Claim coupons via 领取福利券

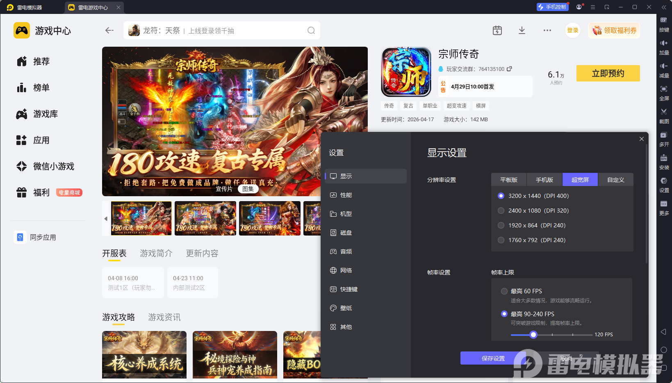coord(614,30)
